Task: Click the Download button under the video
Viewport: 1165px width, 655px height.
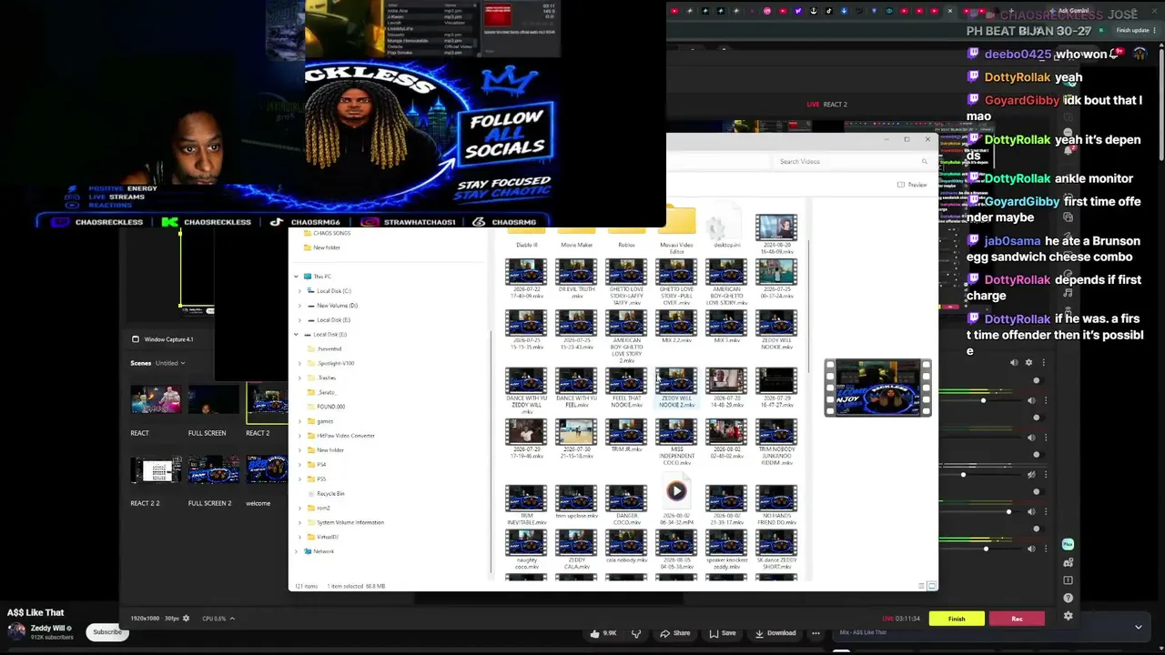Action: [x=775, y=633]
